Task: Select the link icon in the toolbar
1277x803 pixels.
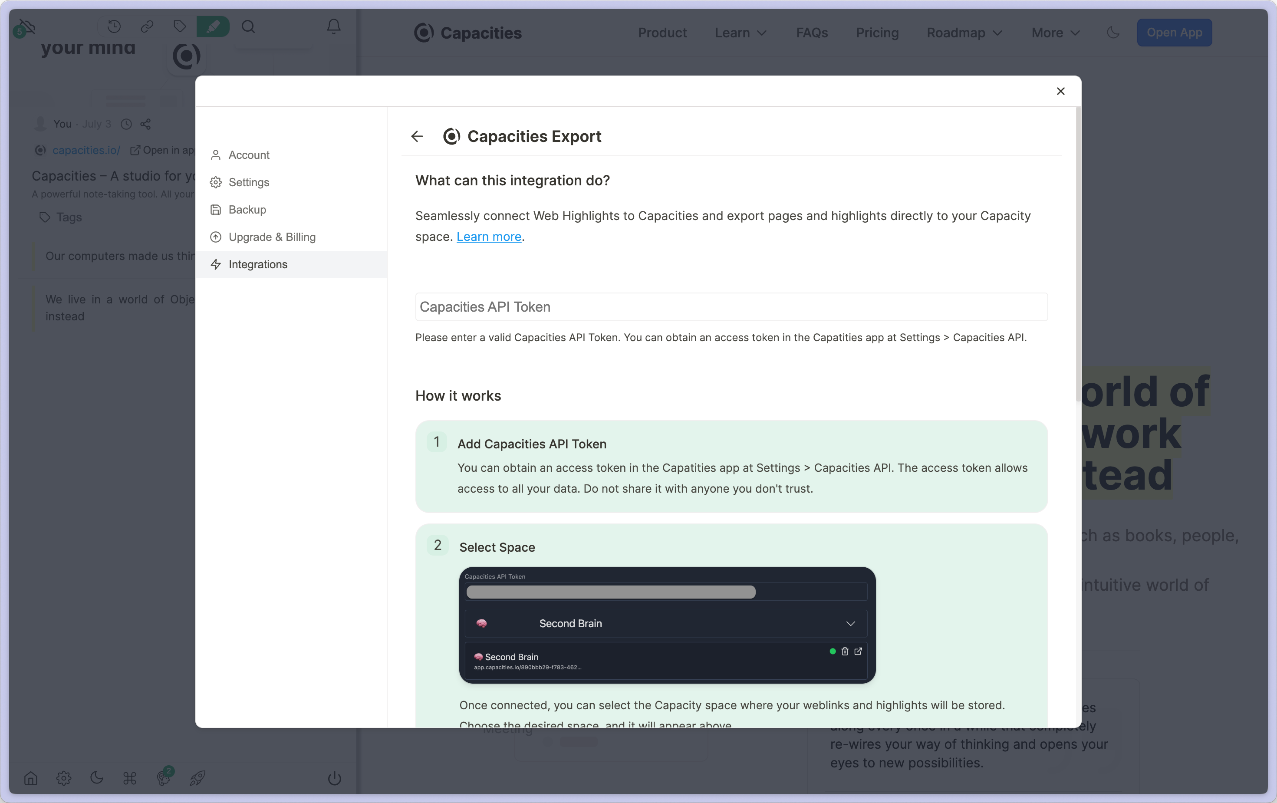Action: tap(148, 26)
